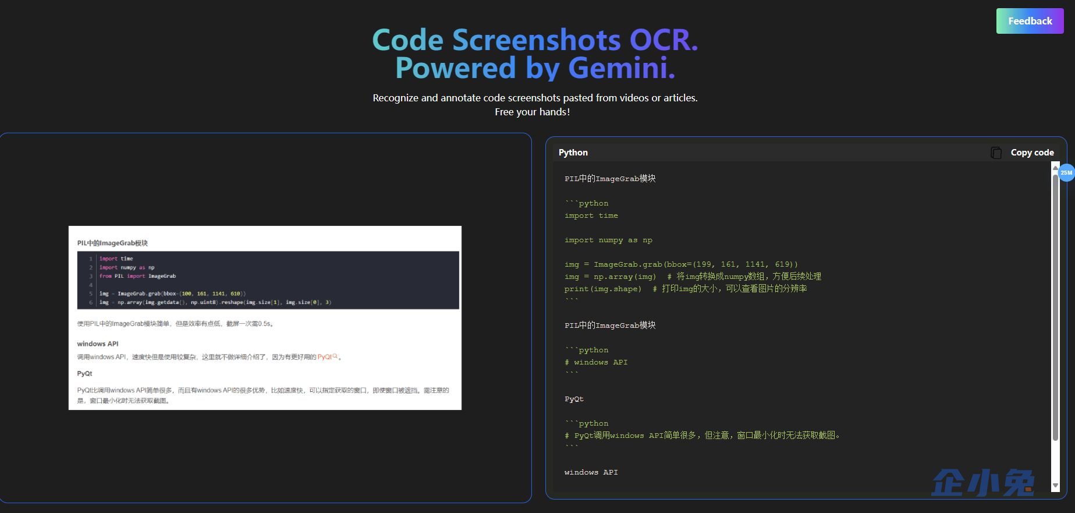
Task: Click the last 'windows API' line in output
Action: click(x=591, y=472)
